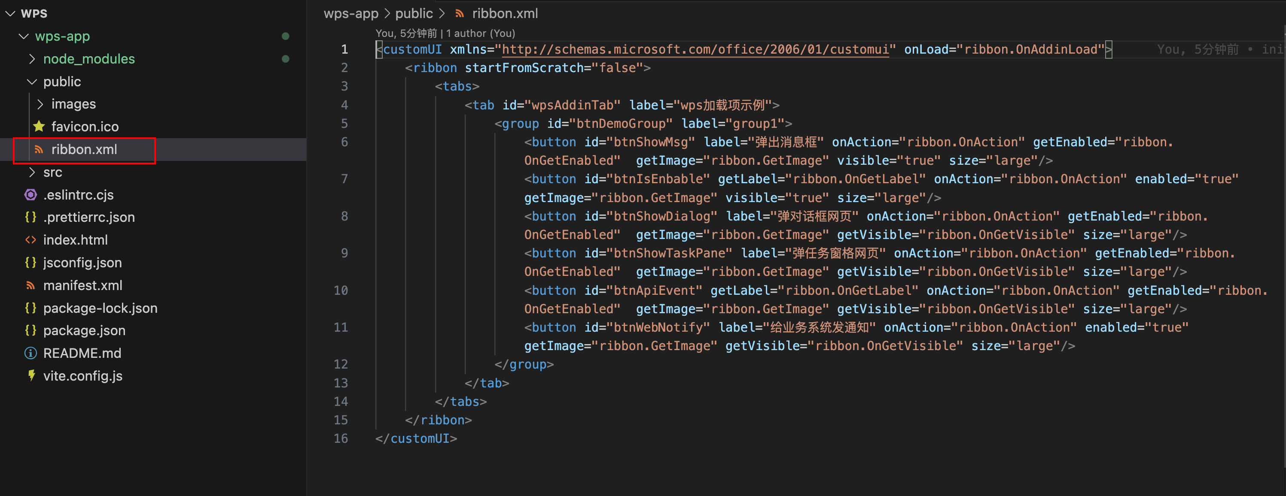
Task: Click the star icon beside favicon.ico
Action: point(39,126)
